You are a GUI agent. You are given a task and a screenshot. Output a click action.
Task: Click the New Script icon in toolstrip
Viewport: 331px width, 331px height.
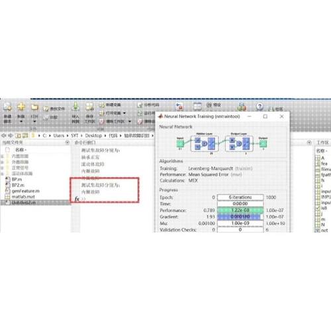[7, 107]
